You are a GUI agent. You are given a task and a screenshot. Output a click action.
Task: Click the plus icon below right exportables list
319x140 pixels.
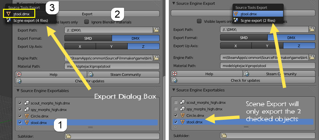pos(176,127)
